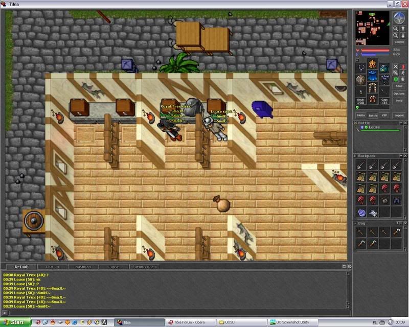Click first hammer in Bag

click(x=361, y=232)
